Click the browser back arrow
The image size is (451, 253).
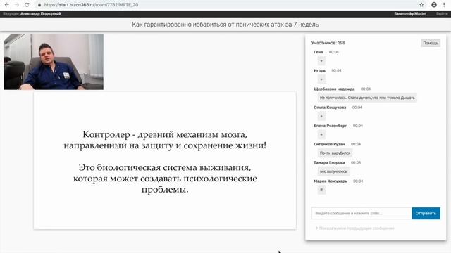7,5
